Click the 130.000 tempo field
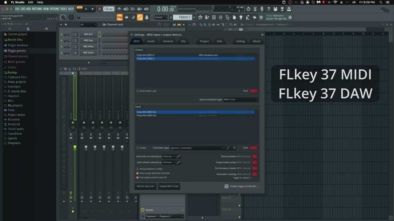Viewport: 394px width, 221px height. click(108, 9)
